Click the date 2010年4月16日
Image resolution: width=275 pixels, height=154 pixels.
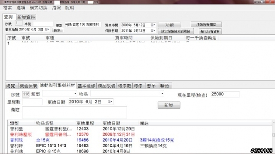click(117, 145)
